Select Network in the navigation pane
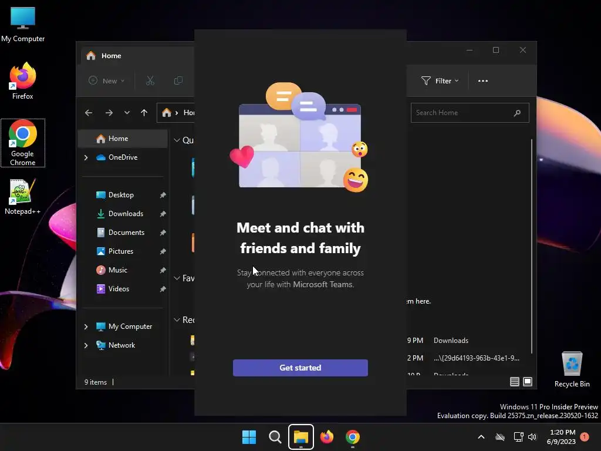This screenshot has height=451, width=601. click(x=116, y=345)
